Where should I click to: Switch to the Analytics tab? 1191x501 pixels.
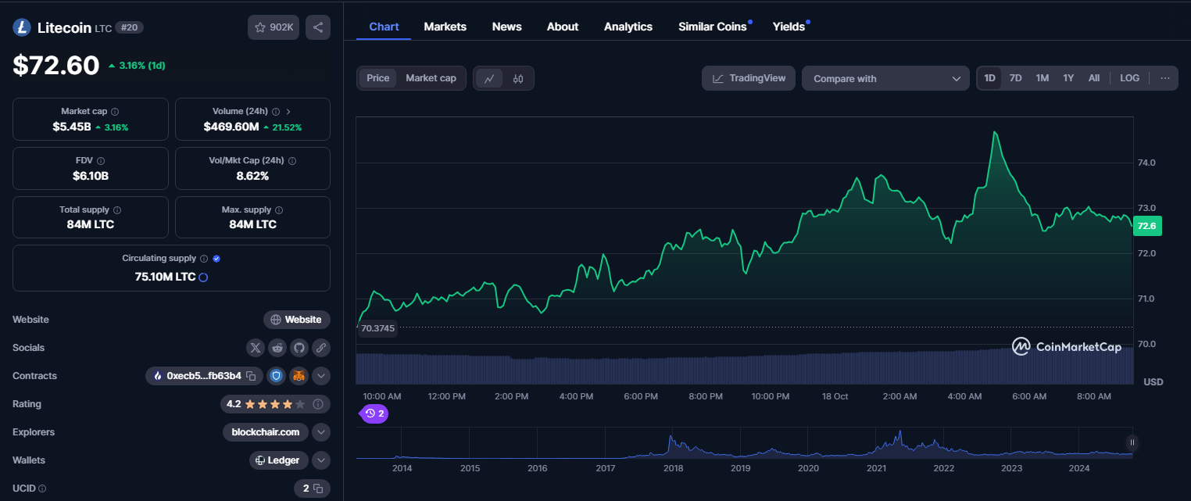point(628,27)
